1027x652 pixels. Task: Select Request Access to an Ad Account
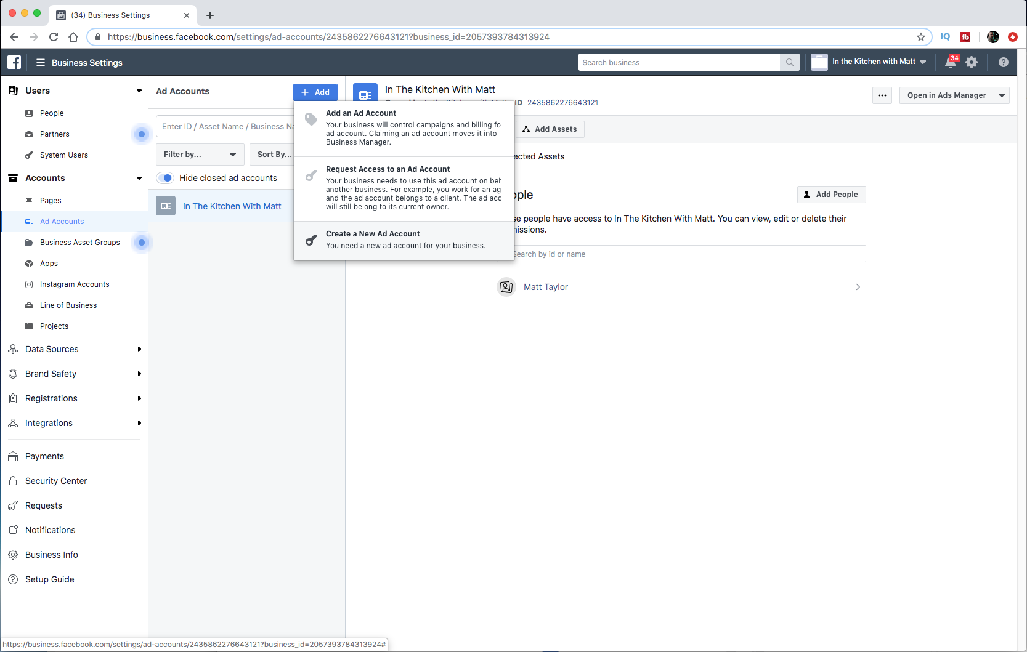click(x=404, y=188)
